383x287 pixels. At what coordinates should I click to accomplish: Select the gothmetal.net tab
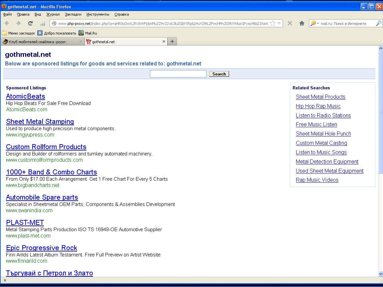126,42
